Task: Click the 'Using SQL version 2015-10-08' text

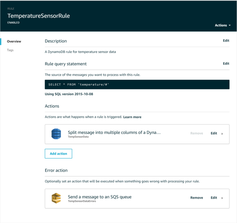Action: (69, 94)
